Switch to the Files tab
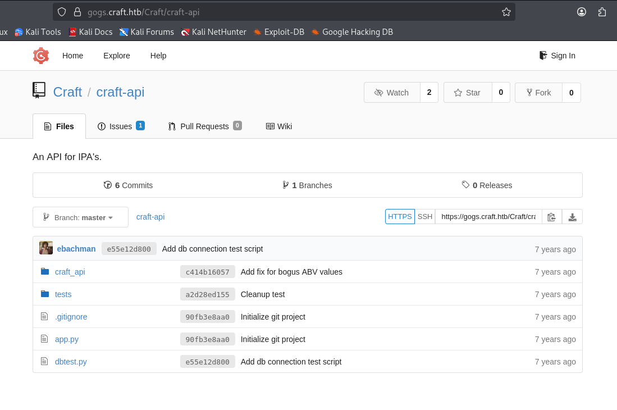This screenshot has width=617, height=410. [59, 126]
